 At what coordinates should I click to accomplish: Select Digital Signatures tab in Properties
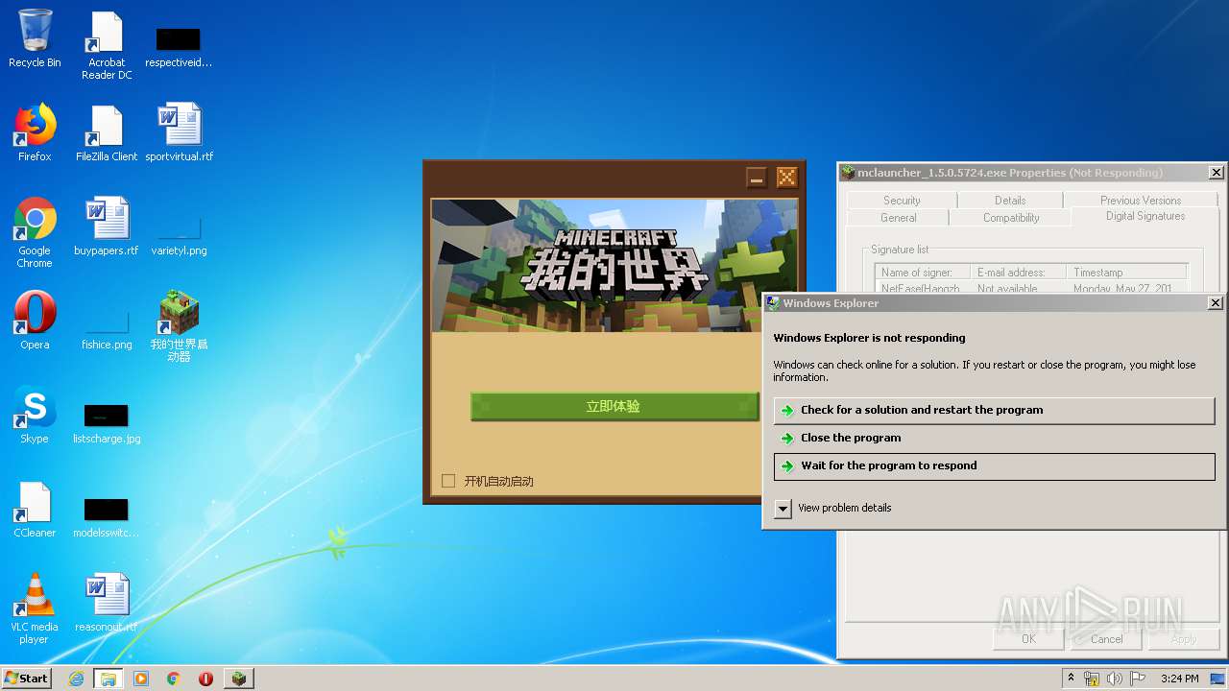click(x=1145, y=216)
